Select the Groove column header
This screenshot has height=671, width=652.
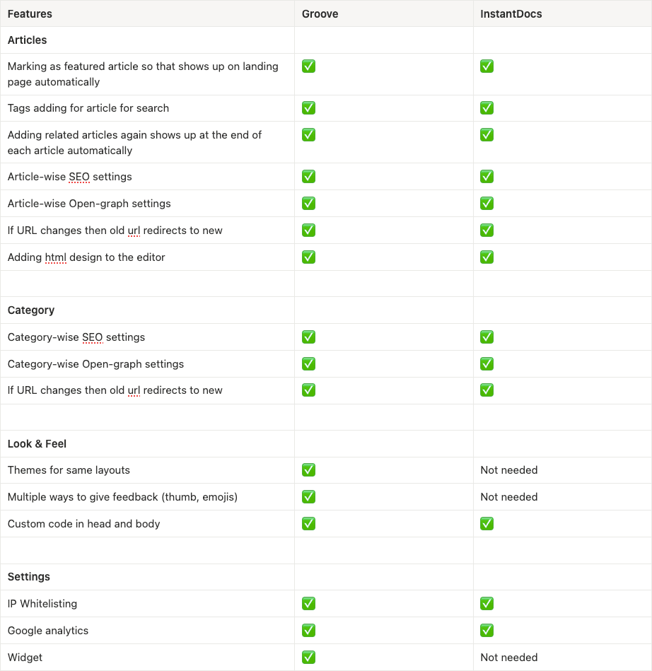tap(320, 14)
